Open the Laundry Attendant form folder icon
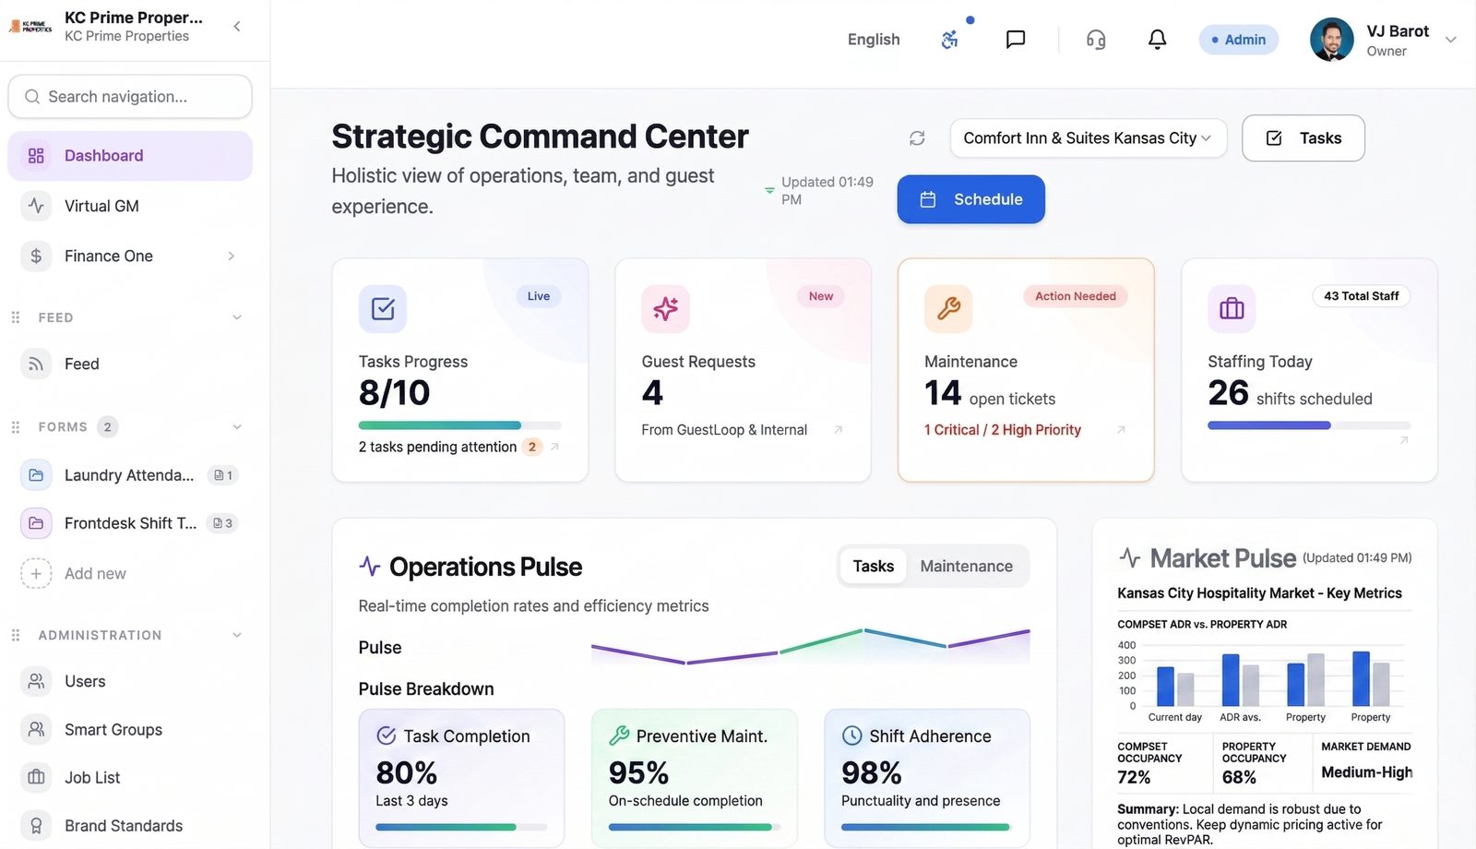Screen dimensions: 1476x849 tap(36, 474)
